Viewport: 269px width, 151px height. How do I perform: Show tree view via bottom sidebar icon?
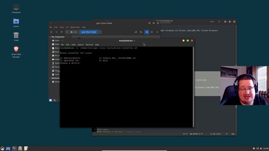click(55, 100)
